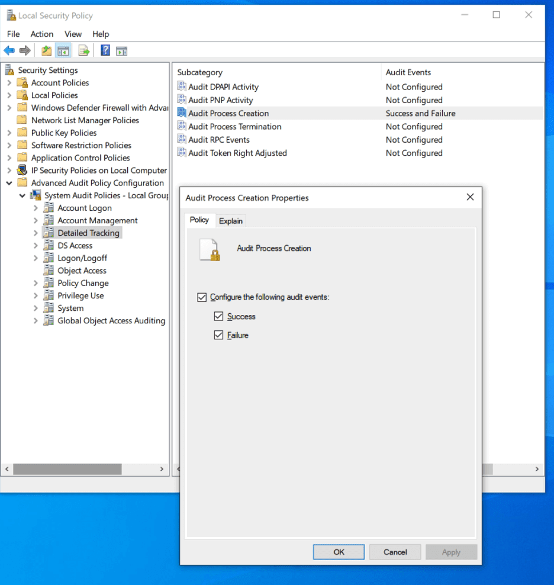This screenshot has height=585, width=554.
Task: Collapse the Advanced Audit Policy Configuration node
Action: [x=9, y=183]
